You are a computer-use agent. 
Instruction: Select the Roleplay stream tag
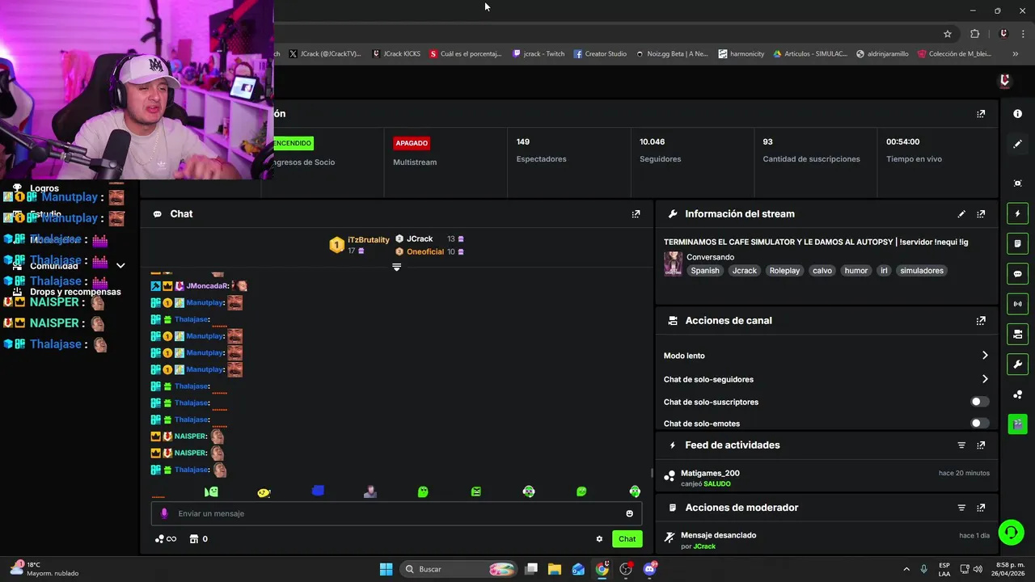click(784, 271)
